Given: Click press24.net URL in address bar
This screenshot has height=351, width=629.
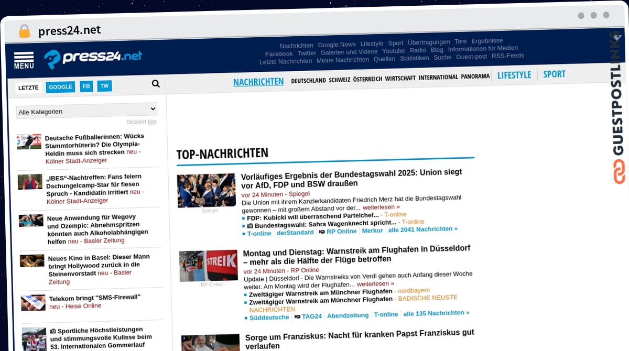Looking at the screenshot, I should point(70,30).
